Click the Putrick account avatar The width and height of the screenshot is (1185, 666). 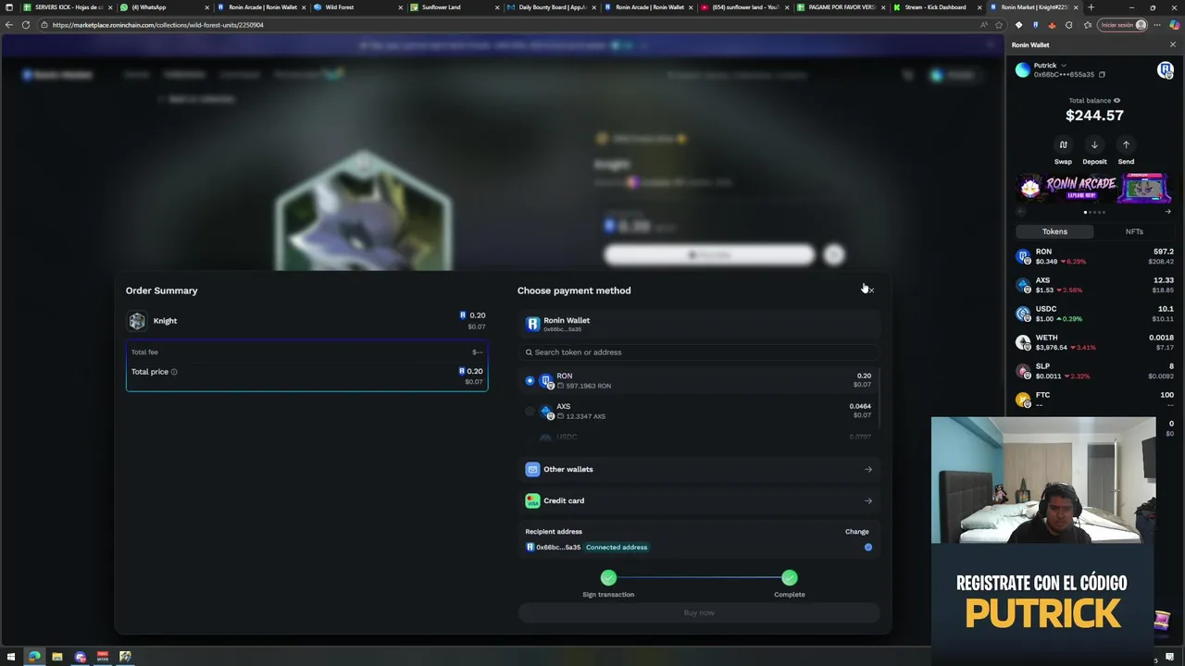pyautogui.click(x=1022, y=69)
